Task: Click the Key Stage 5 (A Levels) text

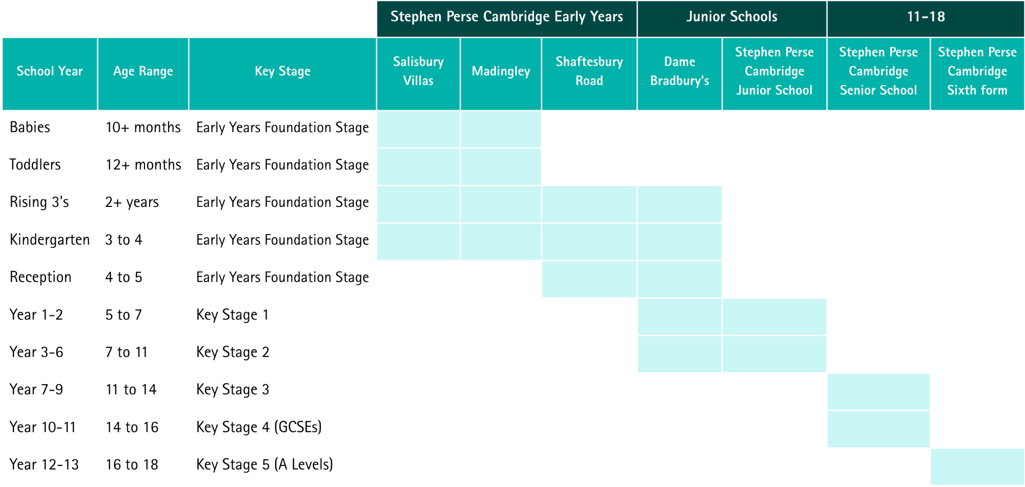Action: pos(264,464)
